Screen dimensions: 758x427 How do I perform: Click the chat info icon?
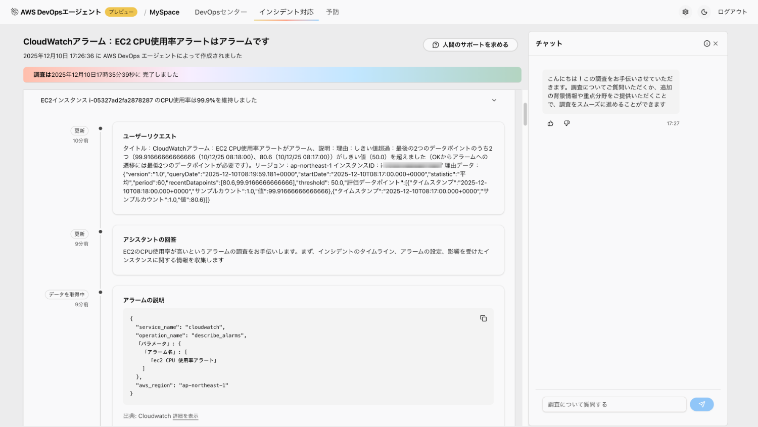click(706, 44)
